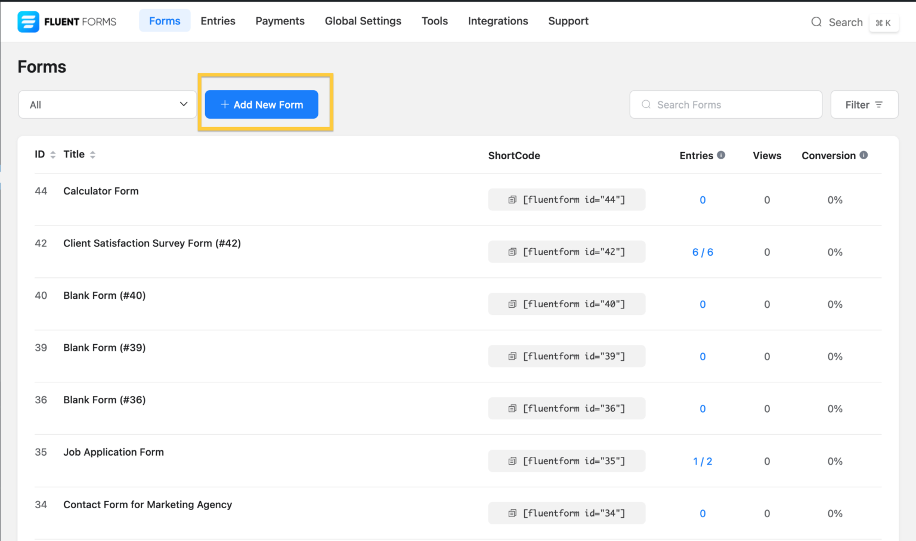The image size is (916, 541).
Task: Click the Fluent Forms logo icon
Action: coord(28,22)
